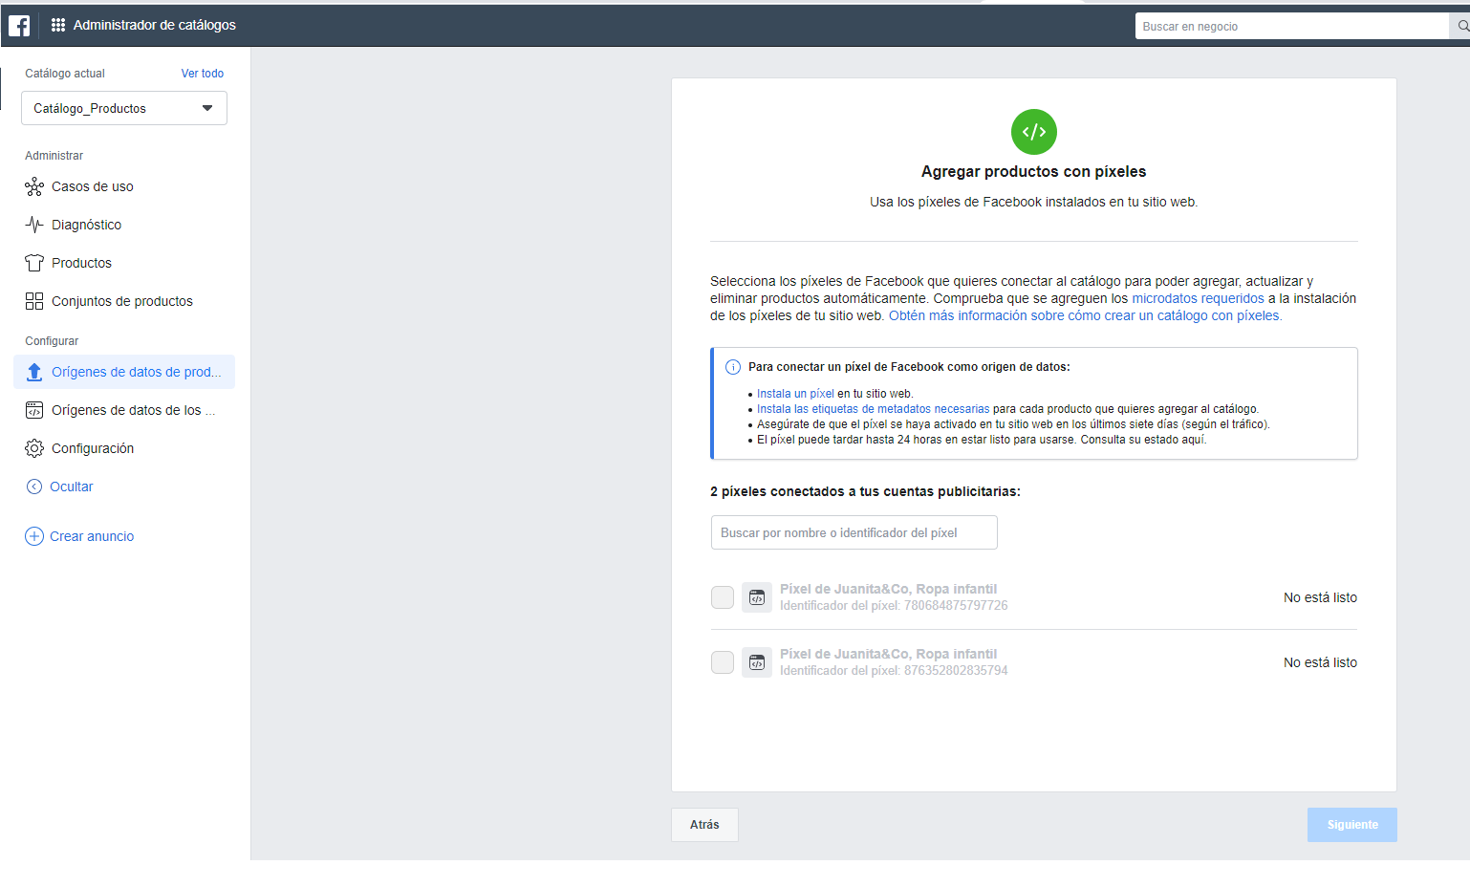Open the catalog with pixels info link
1470x887 pixels.
[x=1086, y=315]
